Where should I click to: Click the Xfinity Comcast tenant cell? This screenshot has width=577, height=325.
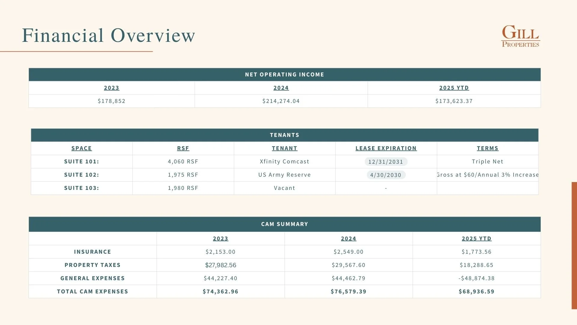pos(284,162)
